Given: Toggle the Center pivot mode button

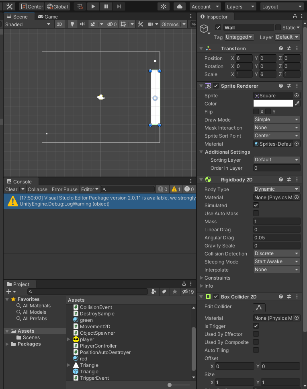Looking at the screenshot, I should coord(32,7).
